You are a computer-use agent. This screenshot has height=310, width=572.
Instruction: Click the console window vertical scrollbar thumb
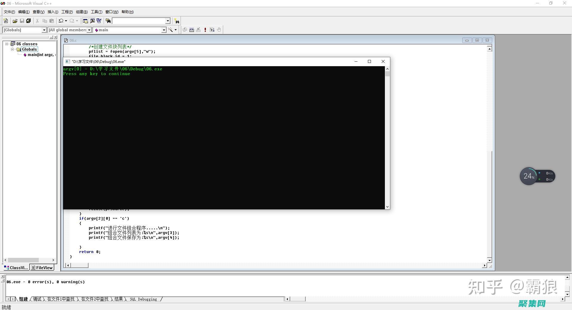click(387, 74)
